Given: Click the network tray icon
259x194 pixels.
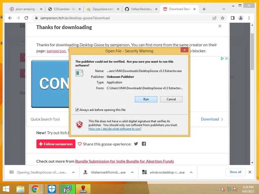Looking at the screenshot, I should pyautogui.click(x=229, y=189).
